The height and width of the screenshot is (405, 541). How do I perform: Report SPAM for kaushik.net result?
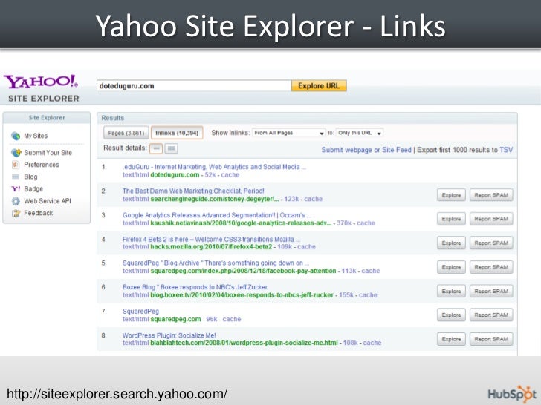[x=491, y=219]
